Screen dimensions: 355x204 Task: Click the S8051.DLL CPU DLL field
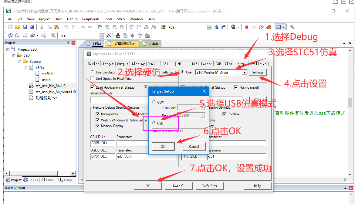click(x=103, y=143)
